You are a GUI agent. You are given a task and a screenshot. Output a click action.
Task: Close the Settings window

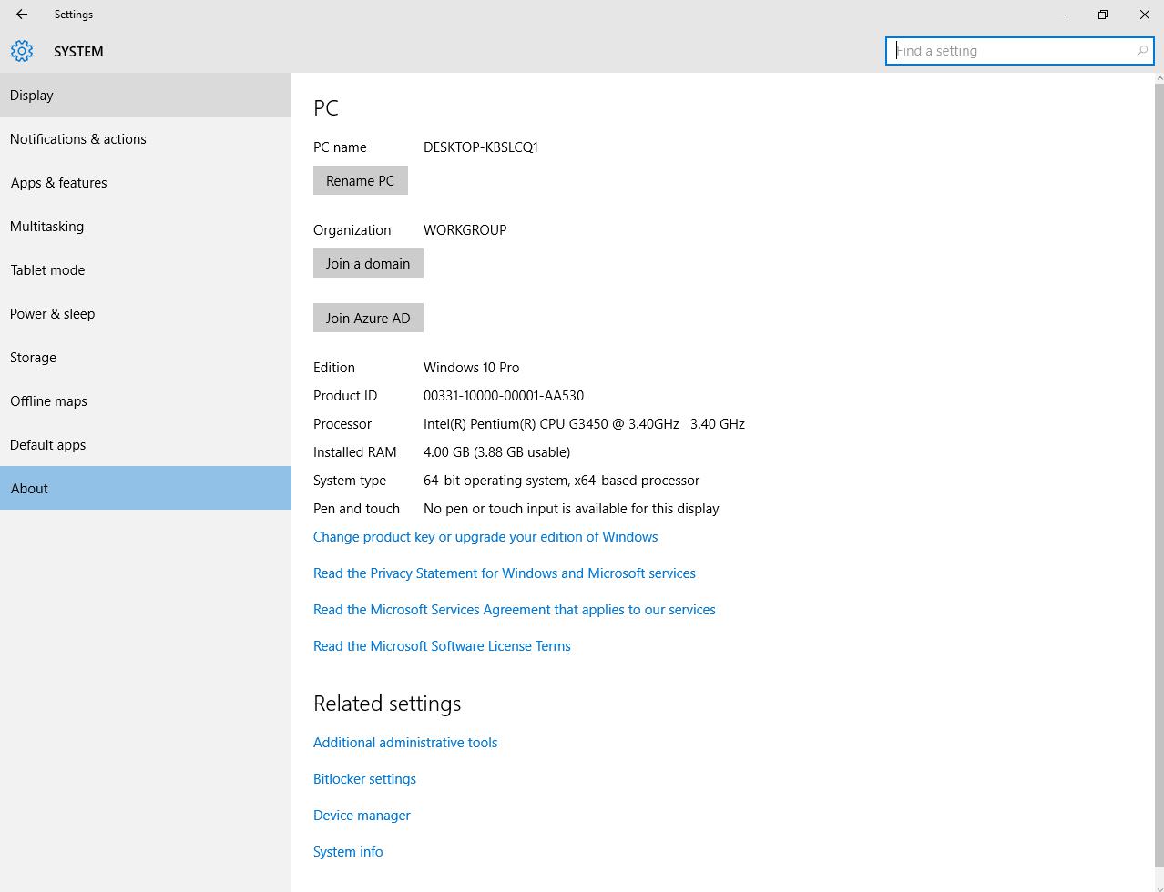pyautogui.click(x=1145, y=15)
